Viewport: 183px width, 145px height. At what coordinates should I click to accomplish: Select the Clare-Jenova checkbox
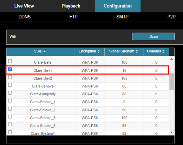click(x=10, y=85)
